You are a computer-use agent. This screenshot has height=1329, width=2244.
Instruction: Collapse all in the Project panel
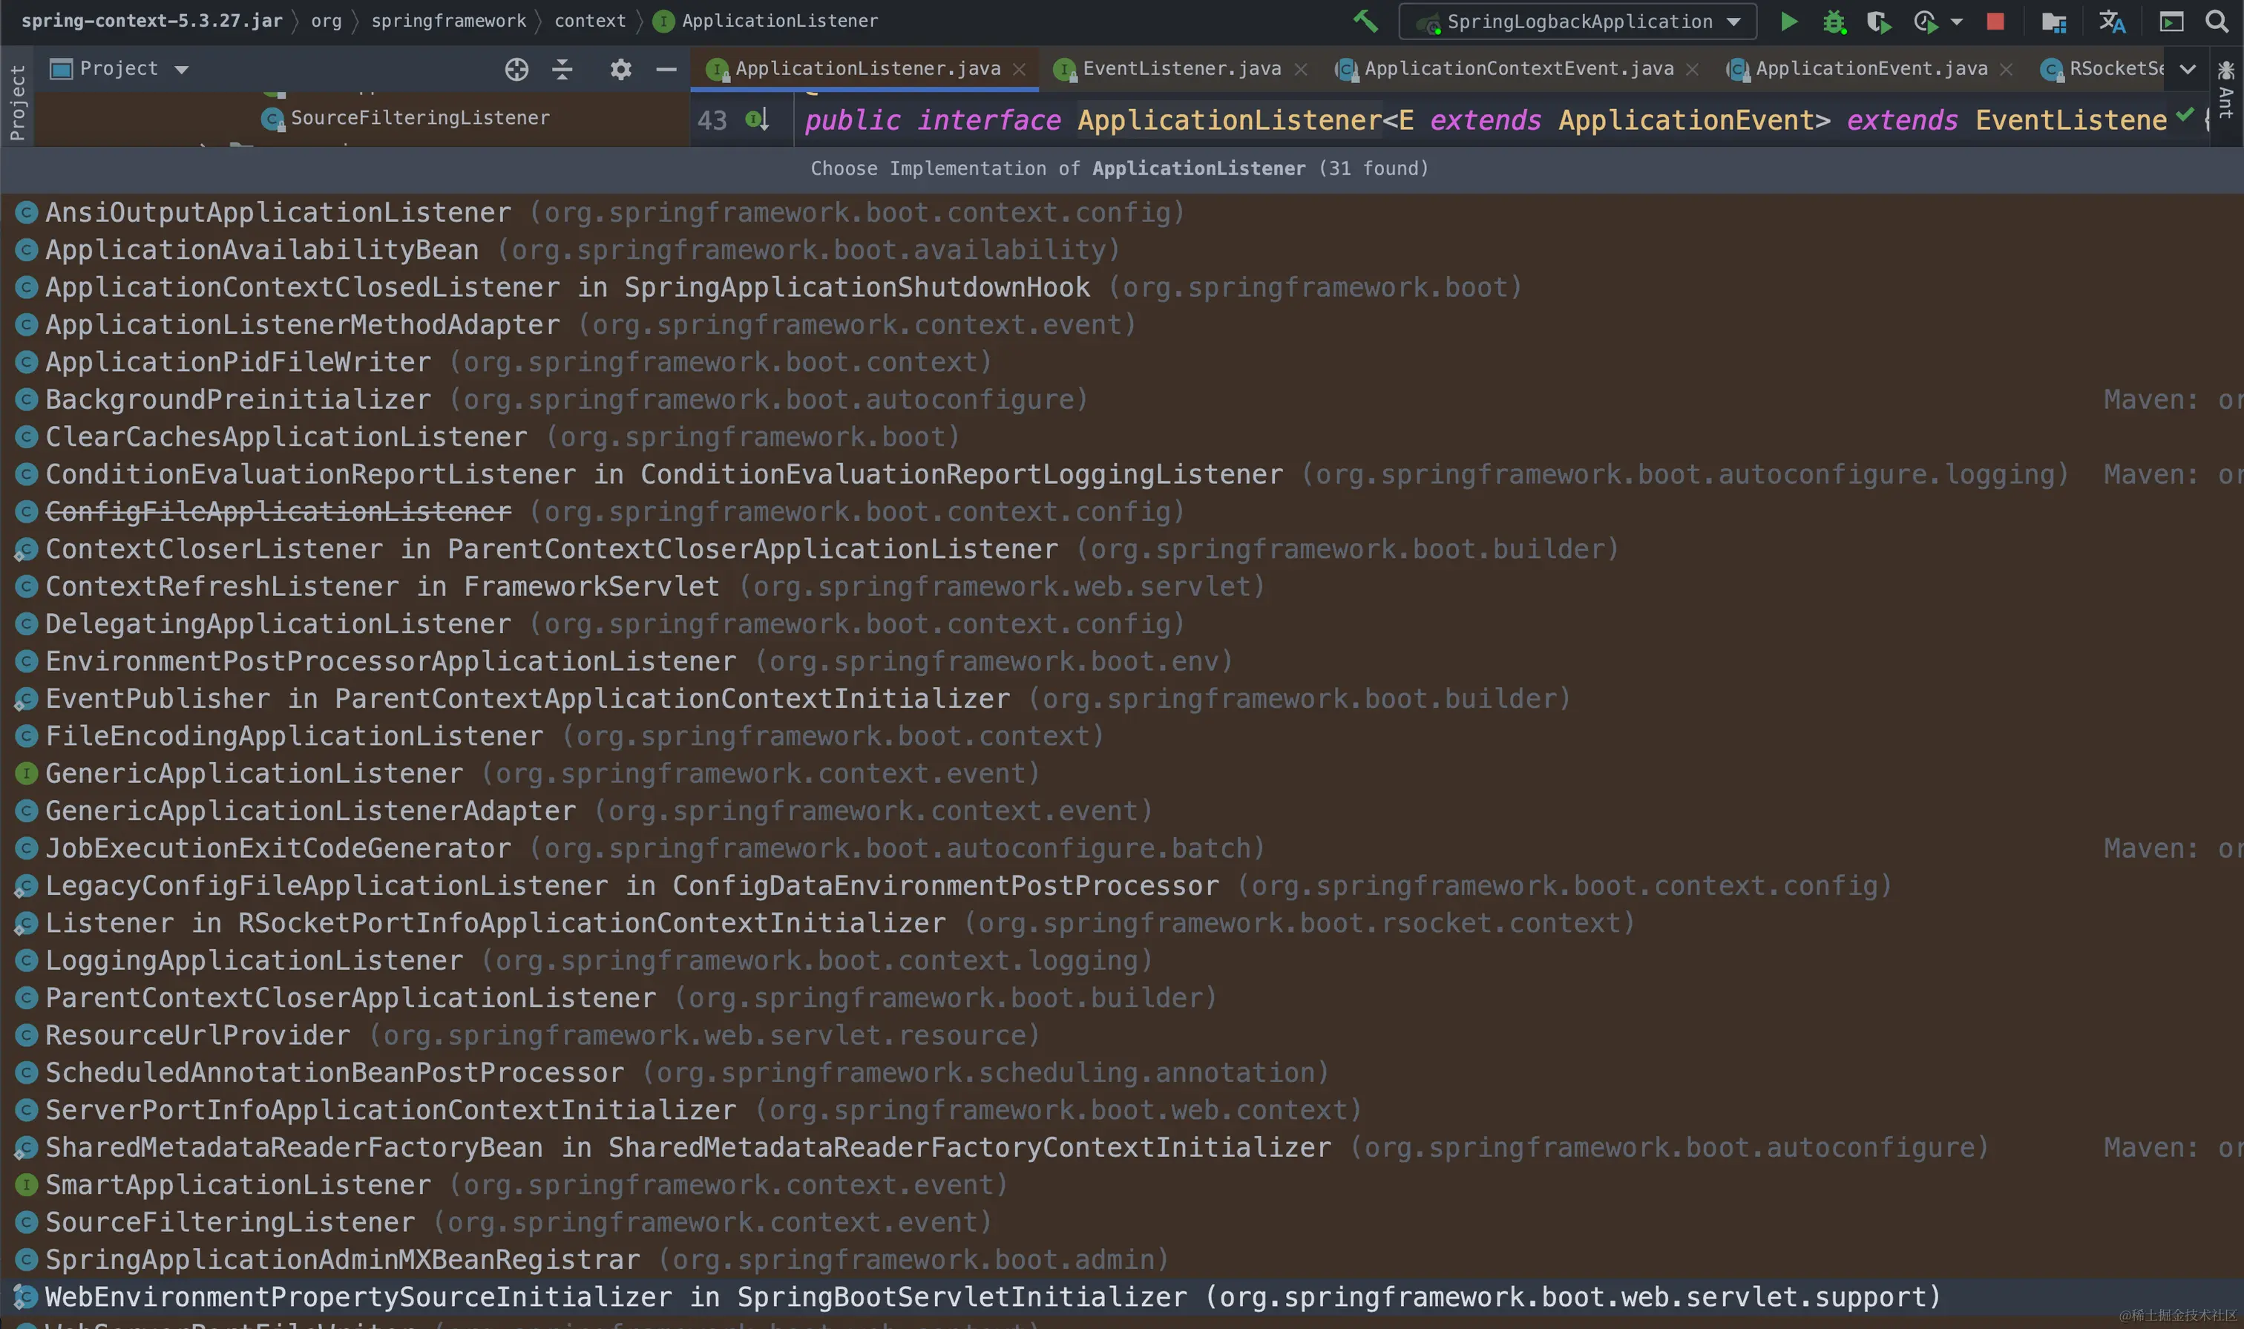coord(562,69)
